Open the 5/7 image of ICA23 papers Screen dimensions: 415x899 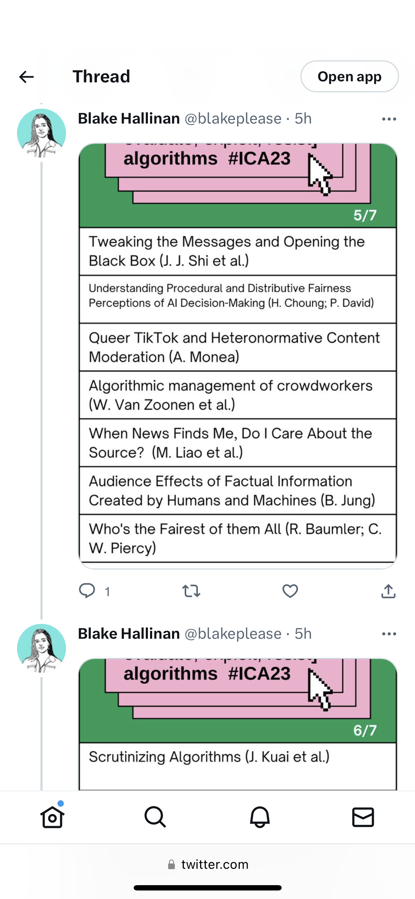click(x=238, y=355)
